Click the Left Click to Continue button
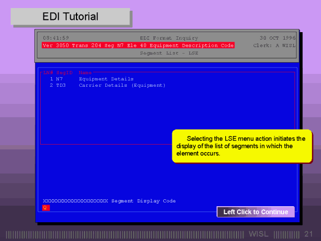Screen dimensions: 321x241 pyautogui.click(x=255, y=212)
